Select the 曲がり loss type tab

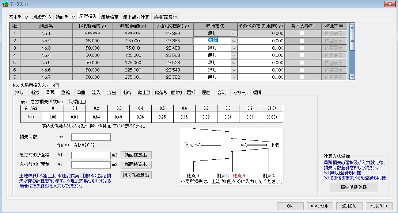click(x=177, y=92)
